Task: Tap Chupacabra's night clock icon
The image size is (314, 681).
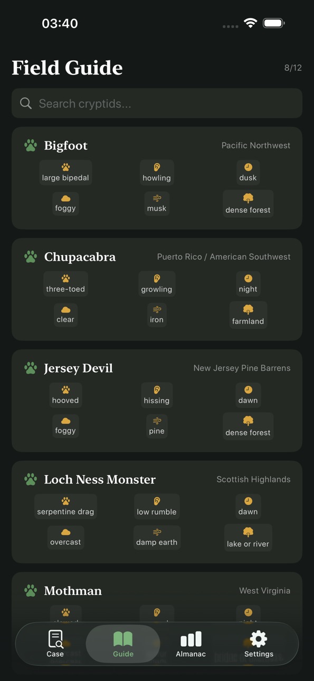Action: point(248,279)
